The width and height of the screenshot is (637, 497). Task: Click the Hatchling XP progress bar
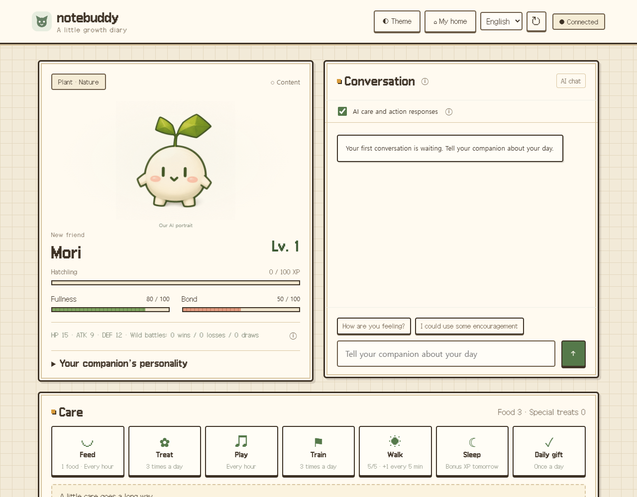pos(176,283)
